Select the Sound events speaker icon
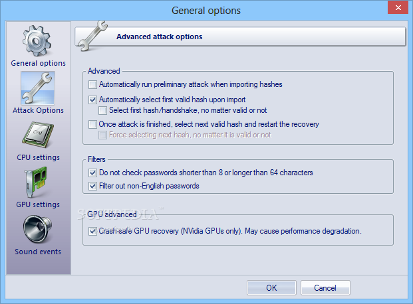This screenshot has width=413, height=304. pyautogui.click(x=37, y=229)
